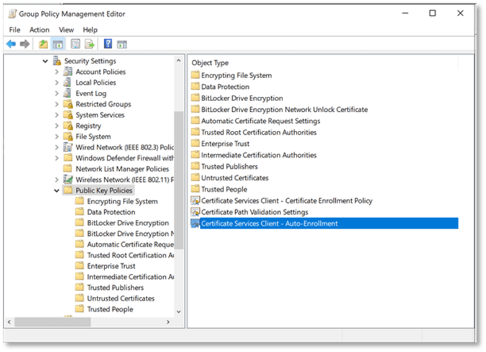
Task: Toggle Show/Hide Console Tree toolbar icon
Action: (57, 44)
